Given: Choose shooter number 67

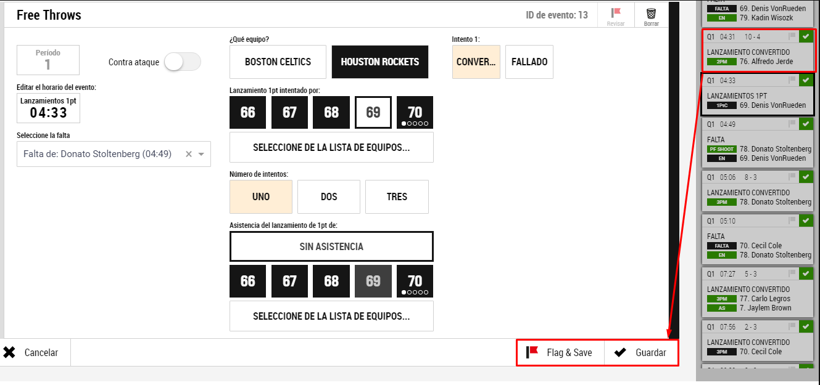Looking at the screenshot, I should [289, 112].
